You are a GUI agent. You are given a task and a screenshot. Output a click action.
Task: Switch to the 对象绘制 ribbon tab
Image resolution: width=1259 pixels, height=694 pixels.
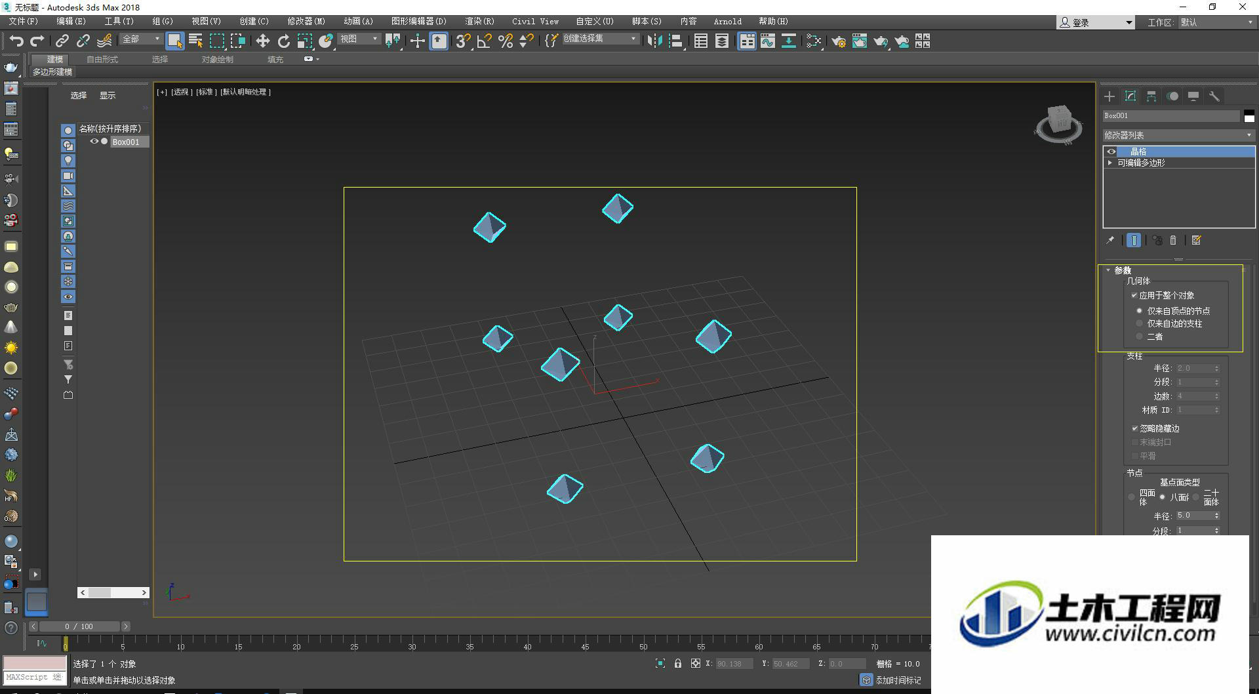tap(218, 59)
